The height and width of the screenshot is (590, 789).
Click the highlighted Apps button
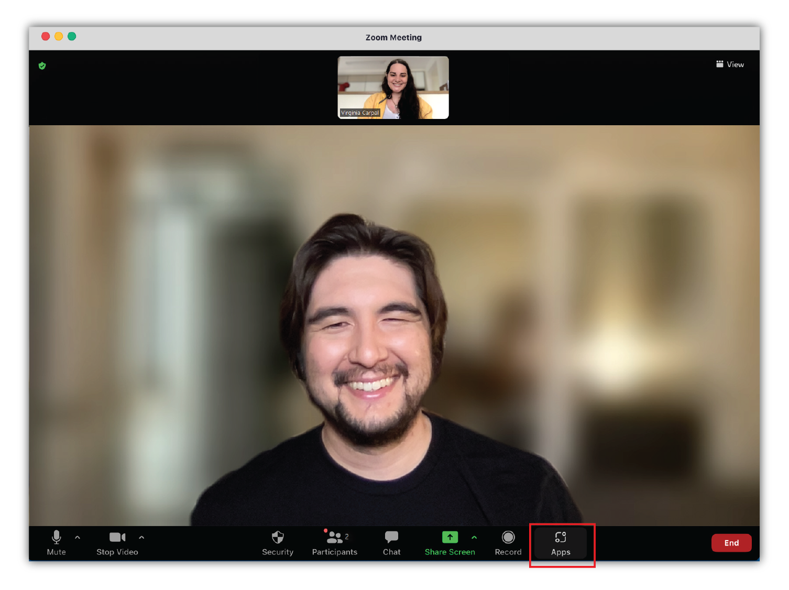click(560, 545)
